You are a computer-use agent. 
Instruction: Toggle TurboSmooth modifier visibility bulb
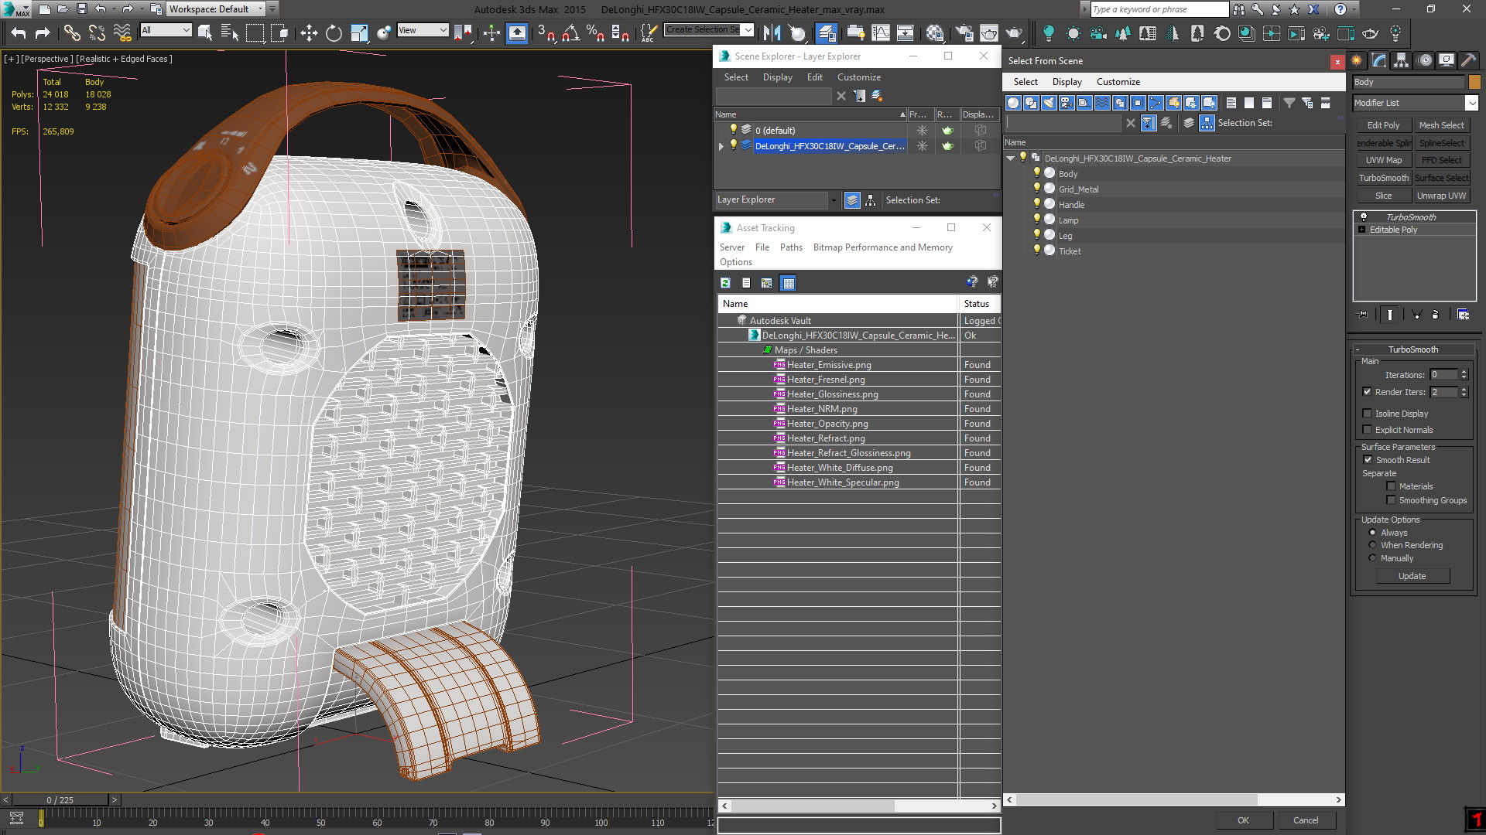(1364, 217)
